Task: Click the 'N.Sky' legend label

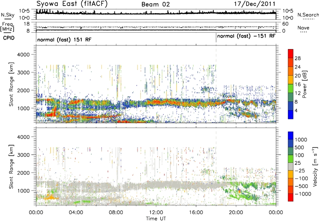Action: [8, 15]
